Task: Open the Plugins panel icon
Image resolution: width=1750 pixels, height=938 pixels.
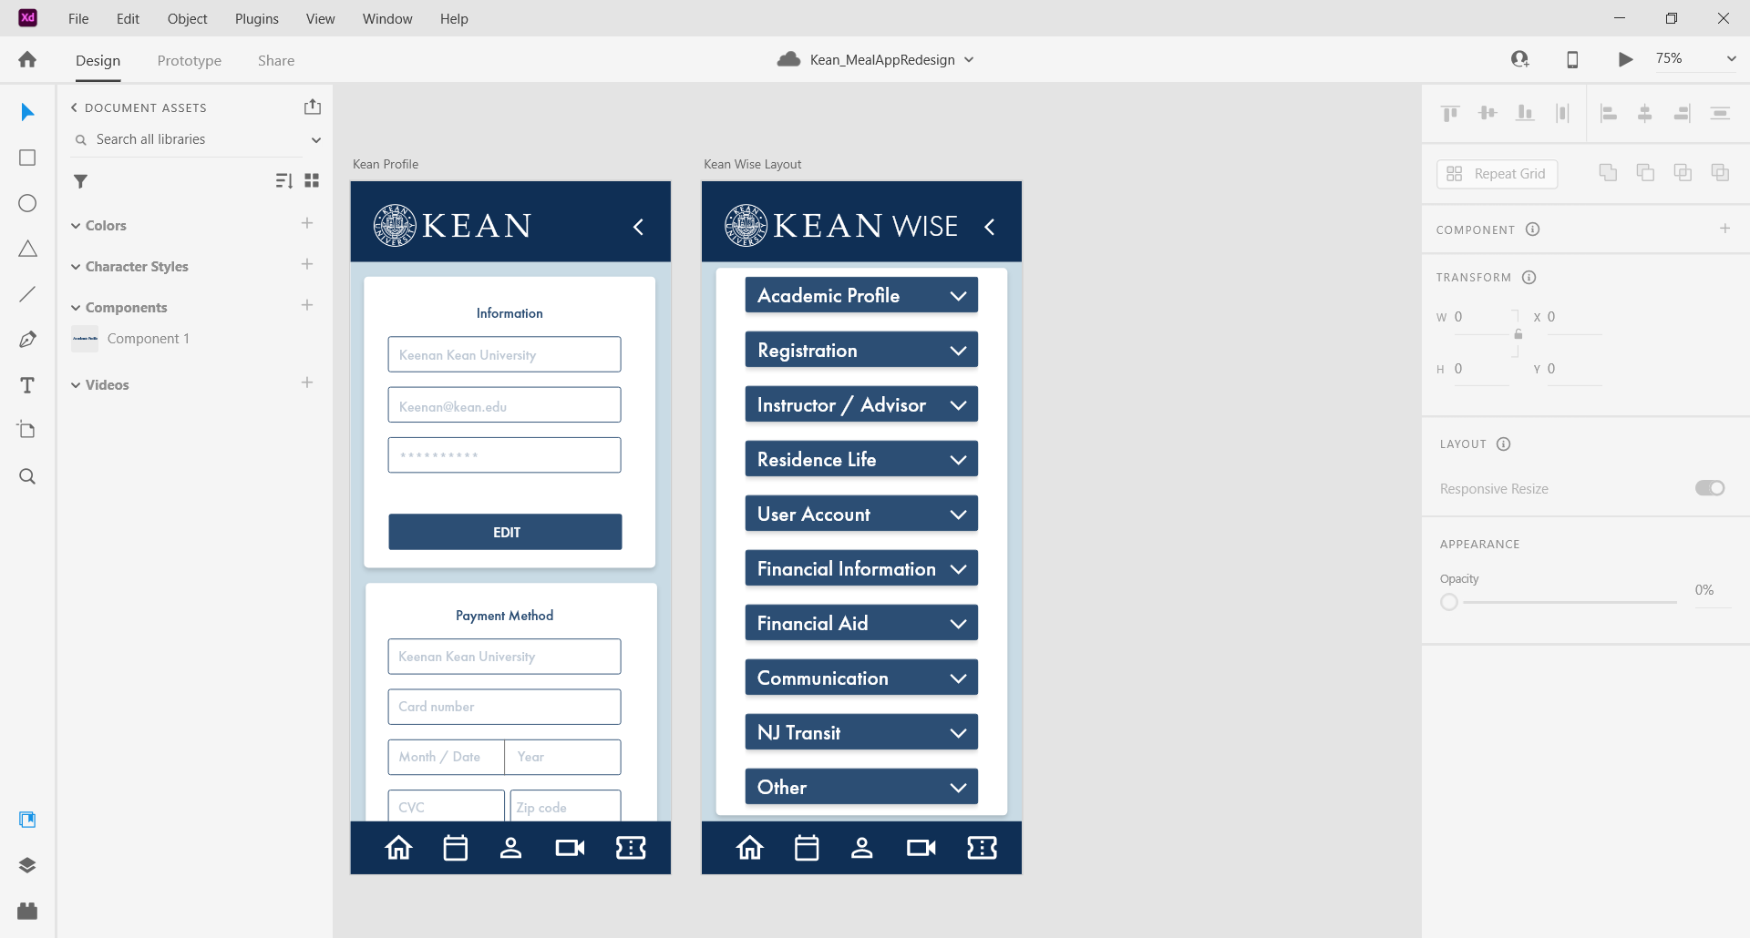Action: point(27,911)
